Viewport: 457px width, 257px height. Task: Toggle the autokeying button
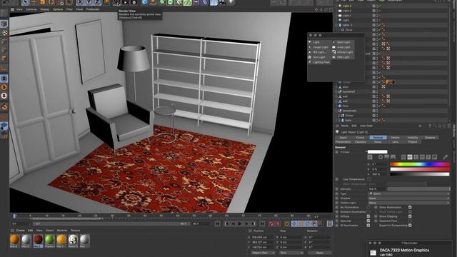click(278, 223)
